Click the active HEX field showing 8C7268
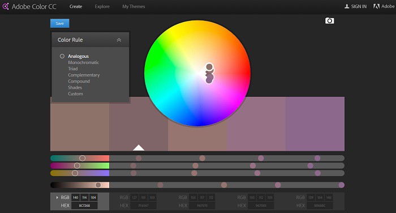 (84, 206)
